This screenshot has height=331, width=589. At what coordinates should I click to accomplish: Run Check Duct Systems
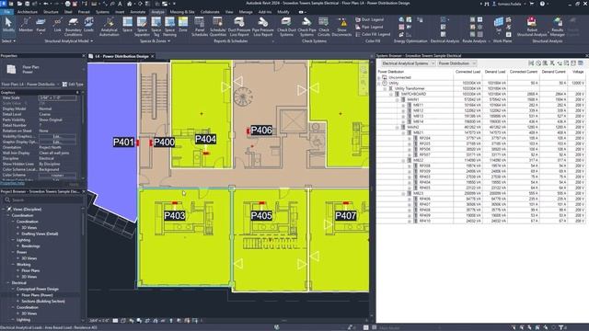(286, 27)
